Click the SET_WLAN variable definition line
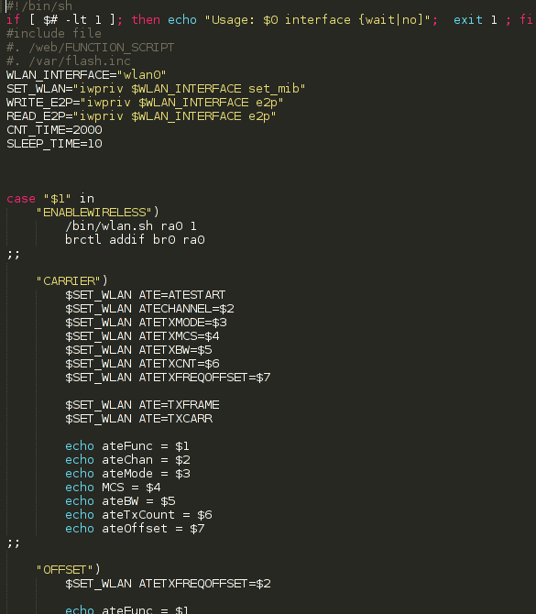This screenshot has width=536, height=614. [156, 89]
